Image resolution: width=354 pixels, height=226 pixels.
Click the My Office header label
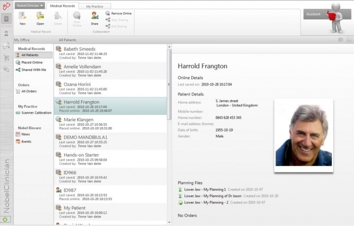(x=22, y=40)
